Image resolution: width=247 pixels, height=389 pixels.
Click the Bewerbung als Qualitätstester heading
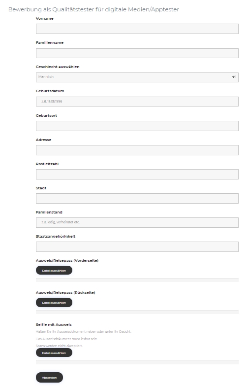point(93,9)
